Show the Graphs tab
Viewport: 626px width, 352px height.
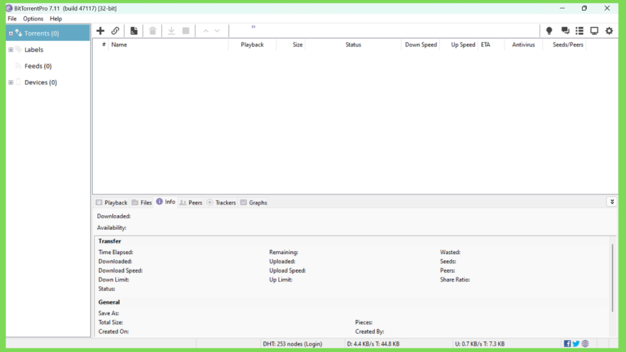tap(254, 202)
